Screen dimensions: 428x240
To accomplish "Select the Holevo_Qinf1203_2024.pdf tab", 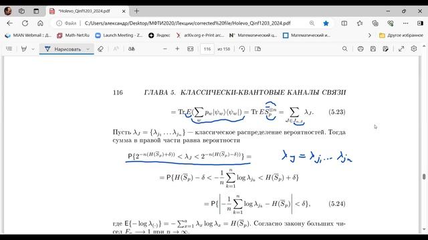I will (84, 11).
